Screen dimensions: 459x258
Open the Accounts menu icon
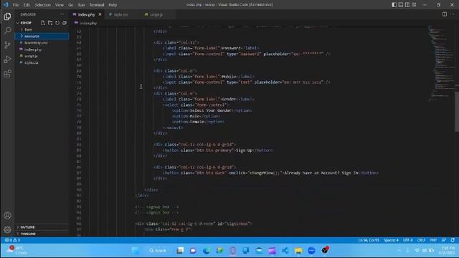pyautogui.click(x=8, y=216)
